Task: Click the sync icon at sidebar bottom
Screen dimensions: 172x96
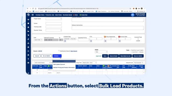Action: pyautogui.click(x=28, y=73)
